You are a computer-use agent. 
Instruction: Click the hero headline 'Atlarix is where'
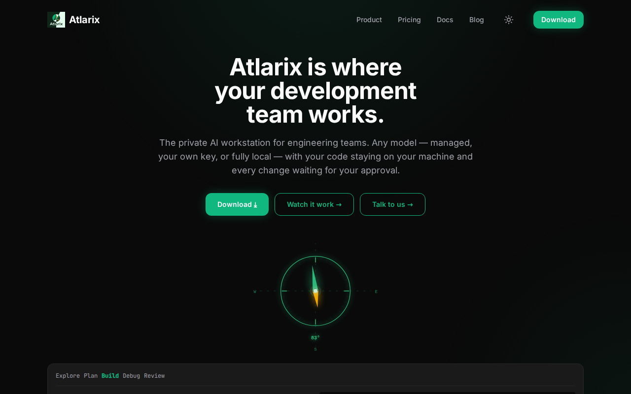(x=315, y=67)
